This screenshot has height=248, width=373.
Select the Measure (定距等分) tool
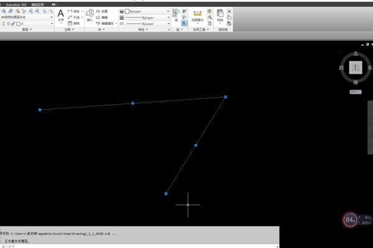click(x=197, y=15)
